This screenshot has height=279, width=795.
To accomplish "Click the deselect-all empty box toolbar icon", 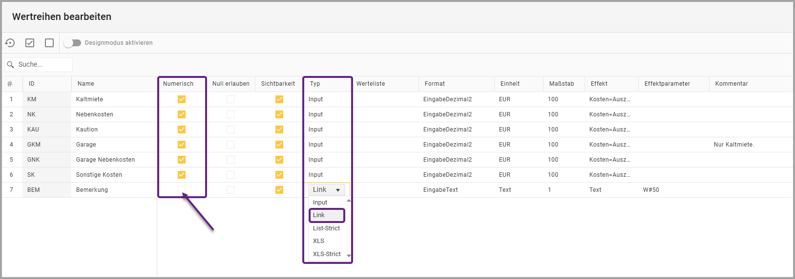I will coord(49,43).
